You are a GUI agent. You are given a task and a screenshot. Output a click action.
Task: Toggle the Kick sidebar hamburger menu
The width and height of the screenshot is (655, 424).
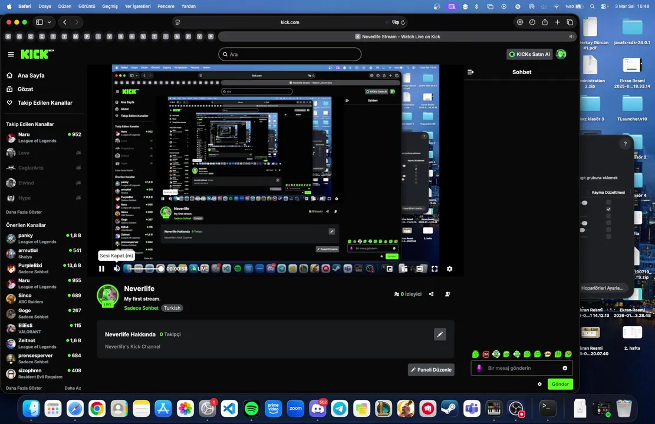[11, 54]
